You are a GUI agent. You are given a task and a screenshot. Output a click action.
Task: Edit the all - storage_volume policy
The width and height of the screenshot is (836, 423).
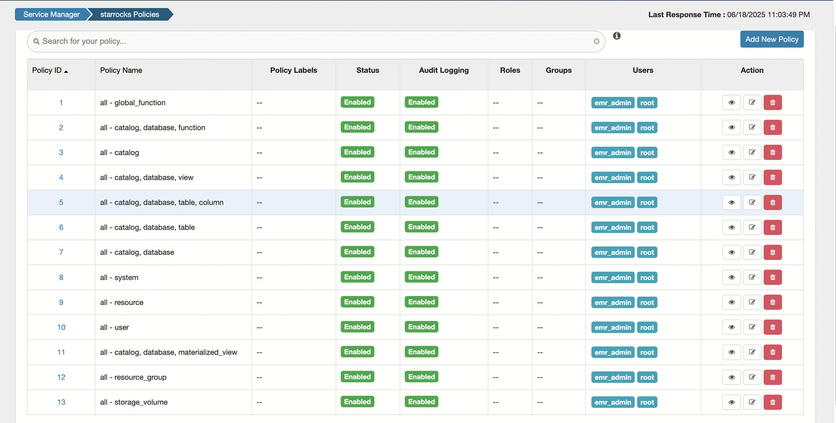tap(752, 402)
